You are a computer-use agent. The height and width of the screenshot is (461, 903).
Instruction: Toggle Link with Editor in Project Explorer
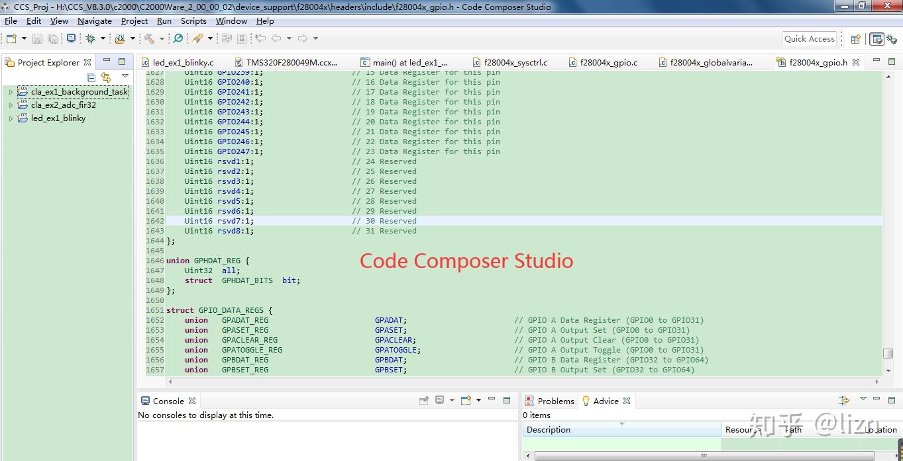[106, 77]
